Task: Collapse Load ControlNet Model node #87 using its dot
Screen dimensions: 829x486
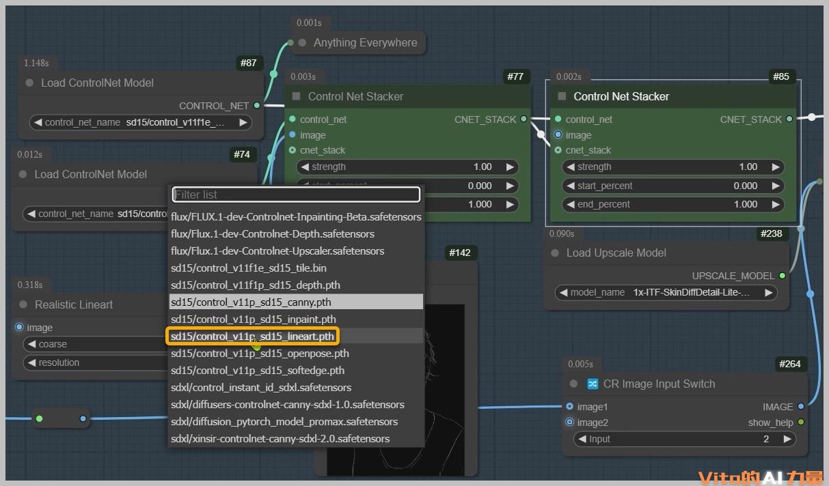Action: tap(29, 83)
